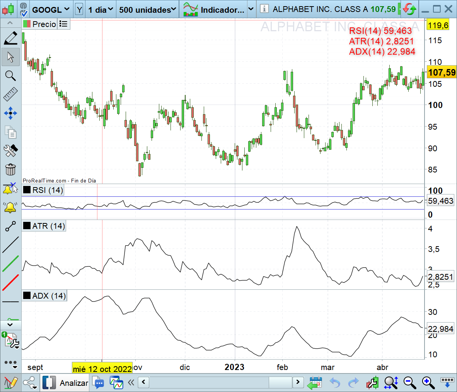Click the redo arrow

coord(353,383)
